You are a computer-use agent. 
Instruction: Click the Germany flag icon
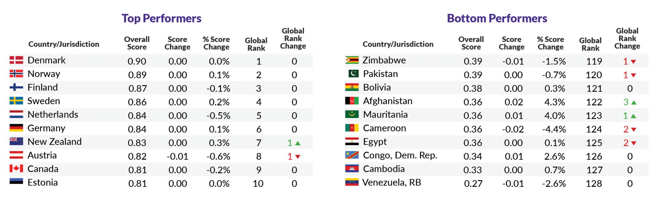coord(16,128)
